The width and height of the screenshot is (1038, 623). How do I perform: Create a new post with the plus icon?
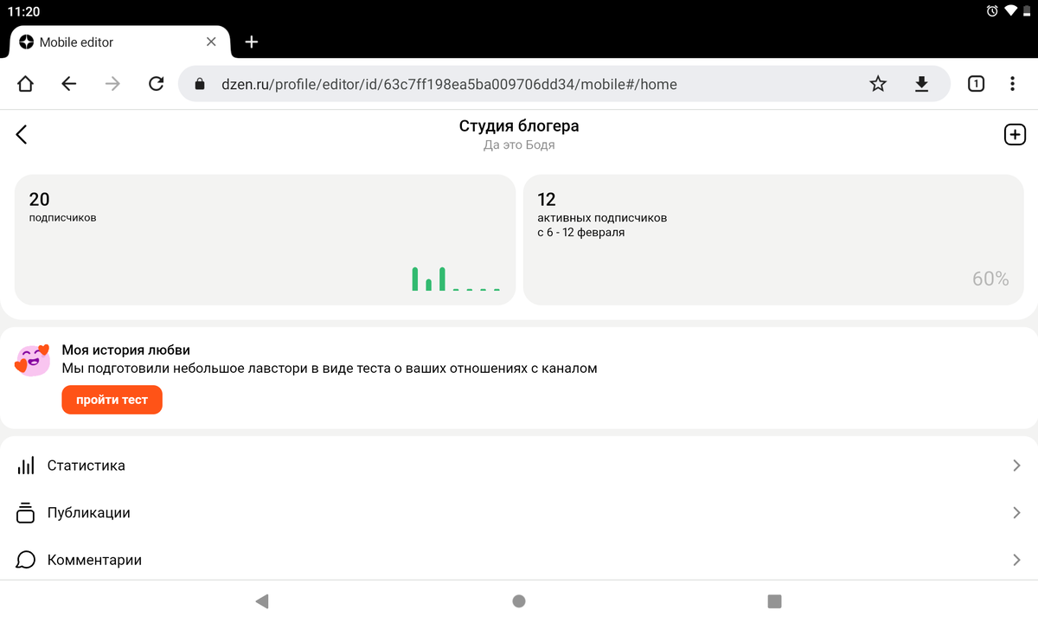pos(1015,134)
